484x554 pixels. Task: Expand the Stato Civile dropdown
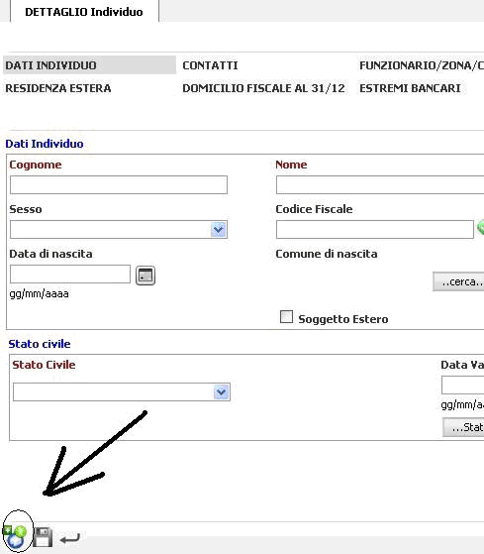pos(221,392)
